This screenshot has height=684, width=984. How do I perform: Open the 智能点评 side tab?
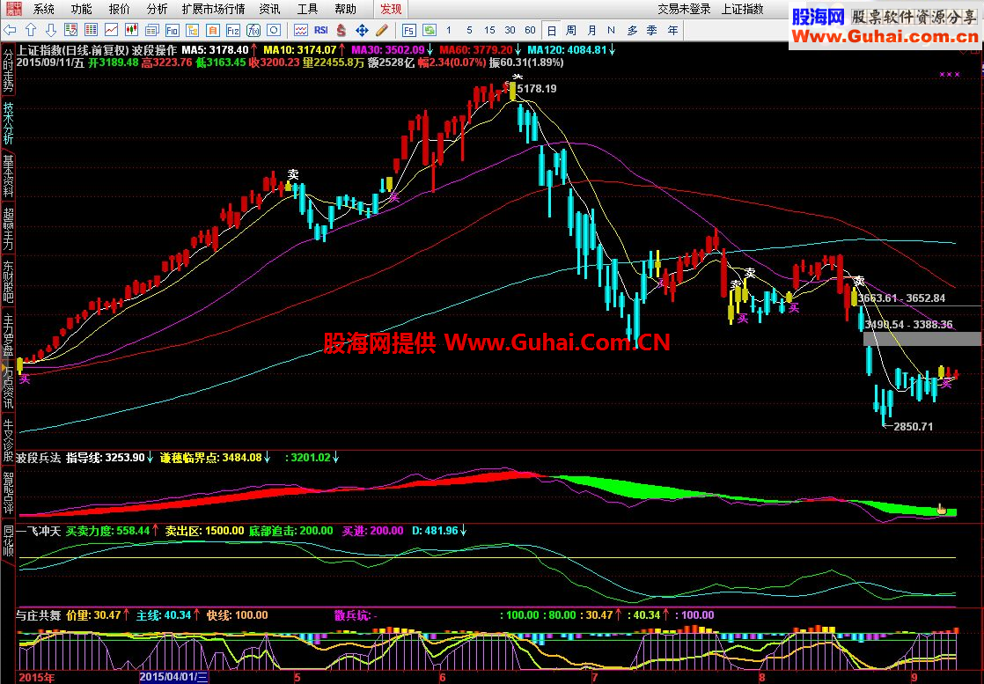pos(8,493)
